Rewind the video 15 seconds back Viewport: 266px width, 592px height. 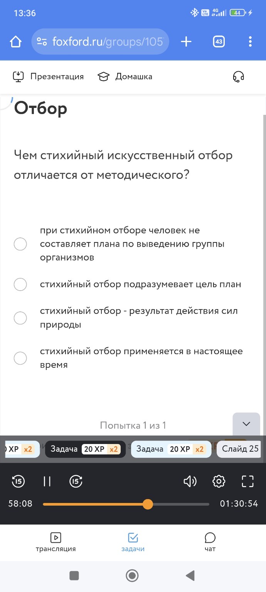click(17, 481)
